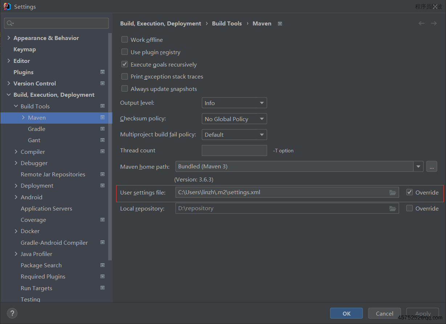Click the Cancel button
The image size is (446, 324).
(384, 313)
